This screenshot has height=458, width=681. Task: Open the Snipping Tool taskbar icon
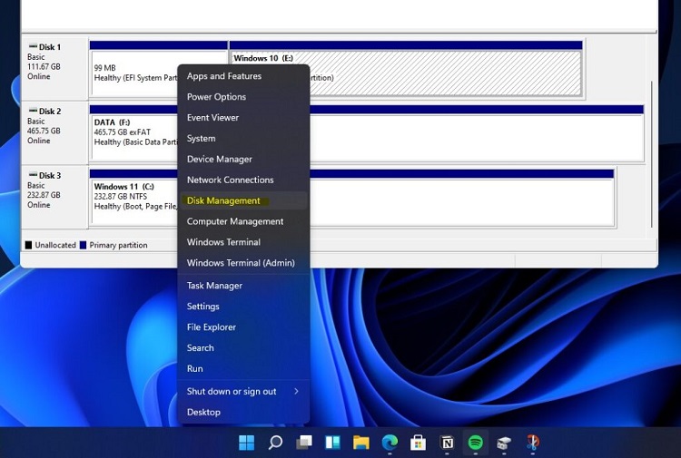pos(532,443)
